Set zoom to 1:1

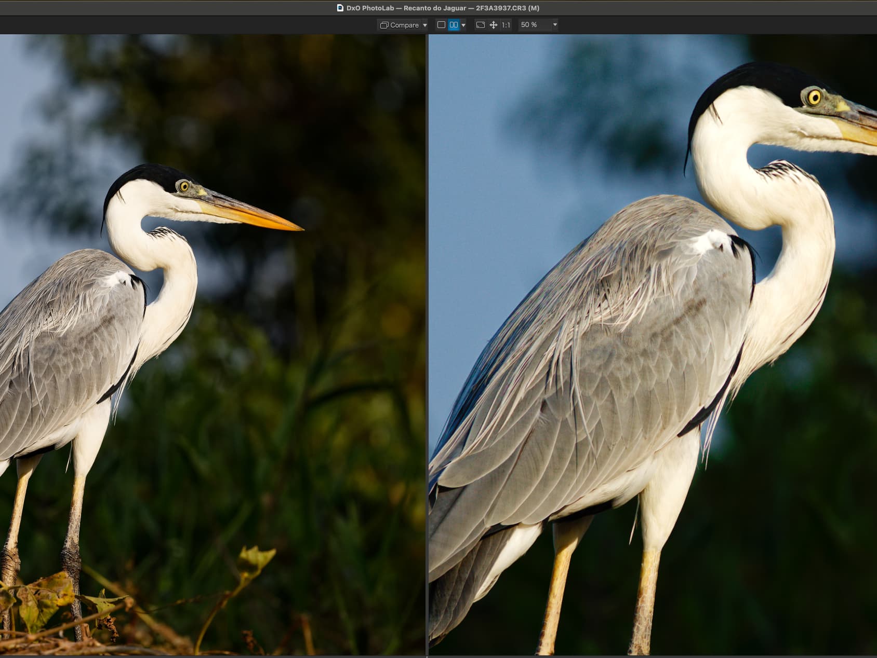[x=506, y=25]
